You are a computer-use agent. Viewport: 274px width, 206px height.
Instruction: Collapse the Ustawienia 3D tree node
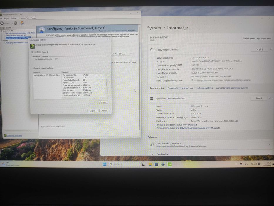coord(1,31)
